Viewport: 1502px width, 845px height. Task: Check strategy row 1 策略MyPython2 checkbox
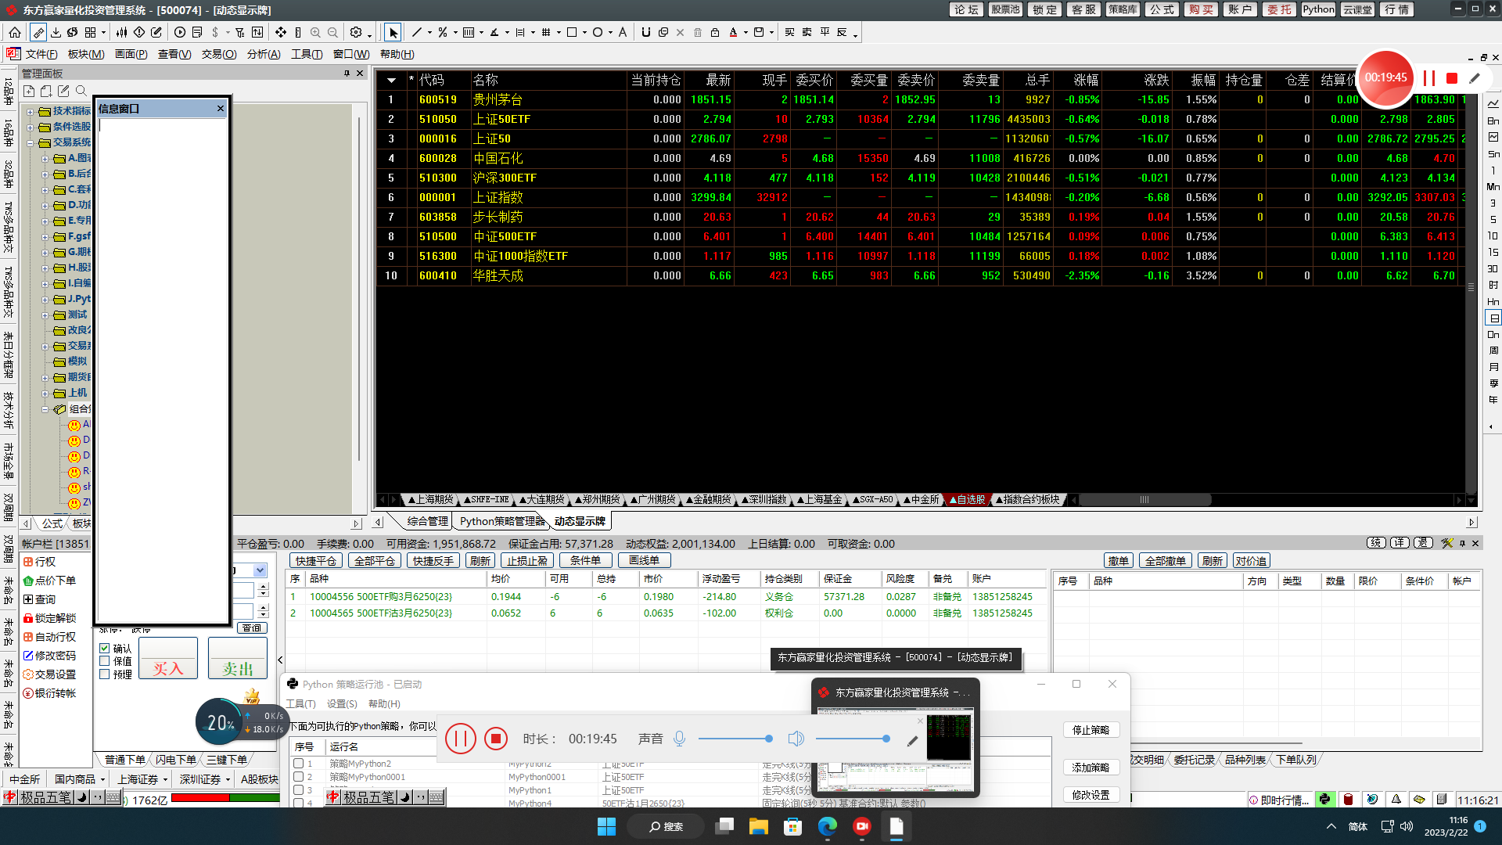pos(298,764)
